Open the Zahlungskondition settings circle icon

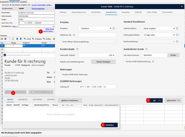click(177, 35)
